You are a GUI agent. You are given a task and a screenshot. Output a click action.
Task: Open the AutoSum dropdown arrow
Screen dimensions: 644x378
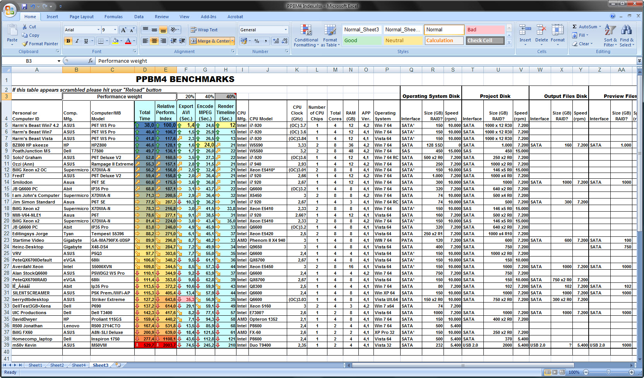click(x=600, y=27)
